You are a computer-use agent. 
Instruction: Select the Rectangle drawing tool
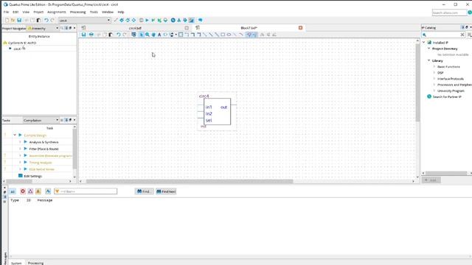(x=223, y=35)
